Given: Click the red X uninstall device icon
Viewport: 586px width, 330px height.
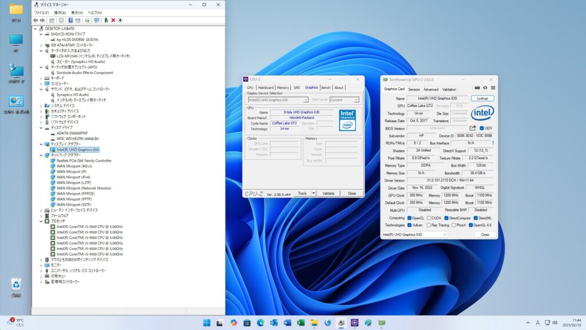Looking at the screenshot, I should (113, 20).
